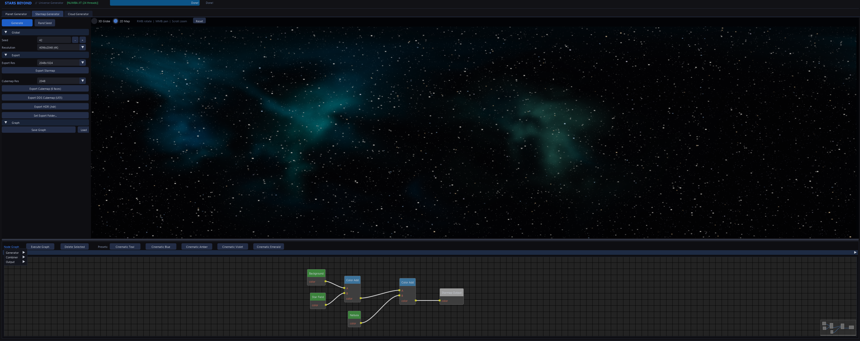This screenshot has width=860, height=341.
Task: Click the navigator minimap in bottom-right corner
Action: [839, 327]
